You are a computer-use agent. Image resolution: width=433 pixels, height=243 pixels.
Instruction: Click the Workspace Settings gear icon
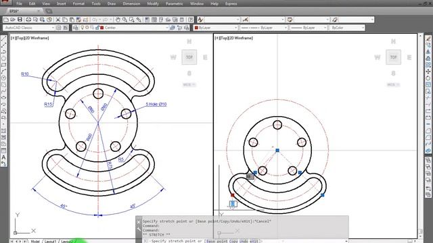[x=59, y=28]
